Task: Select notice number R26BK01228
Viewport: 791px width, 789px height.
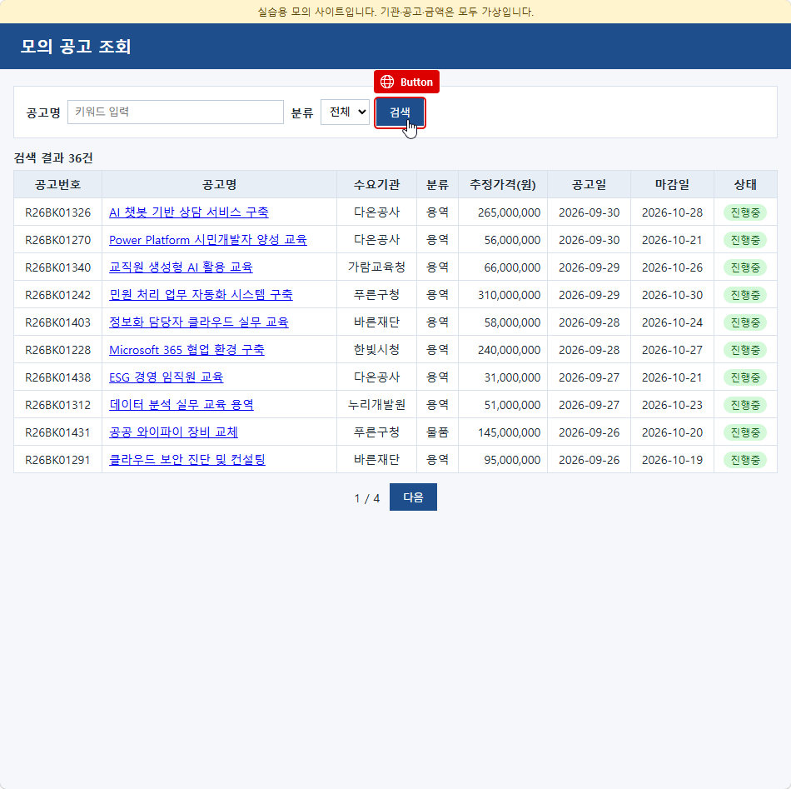Action: tap(58, 350)
